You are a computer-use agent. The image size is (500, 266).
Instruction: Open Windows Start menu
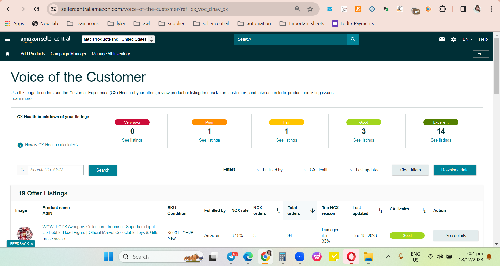[108, 257]
